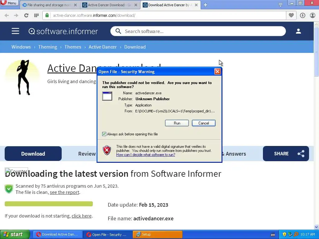Click Run in the security warning
The width and height of the screenshot is (319, 239).
pos(177,123)
